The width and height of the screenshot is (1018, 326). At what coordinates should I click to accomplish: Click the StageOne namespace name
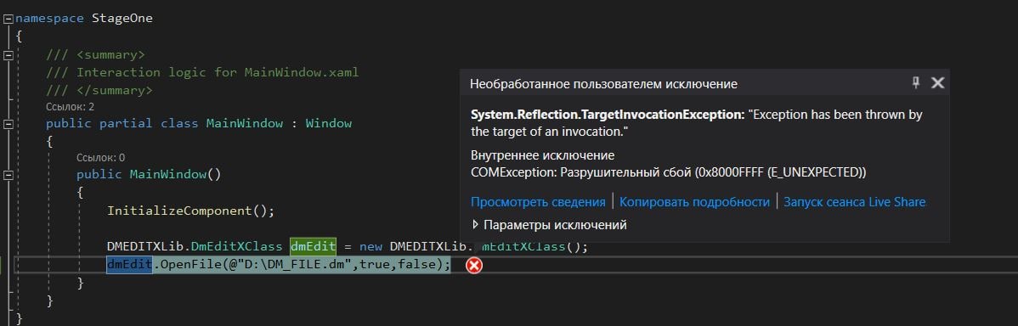(x=122, y=18)
